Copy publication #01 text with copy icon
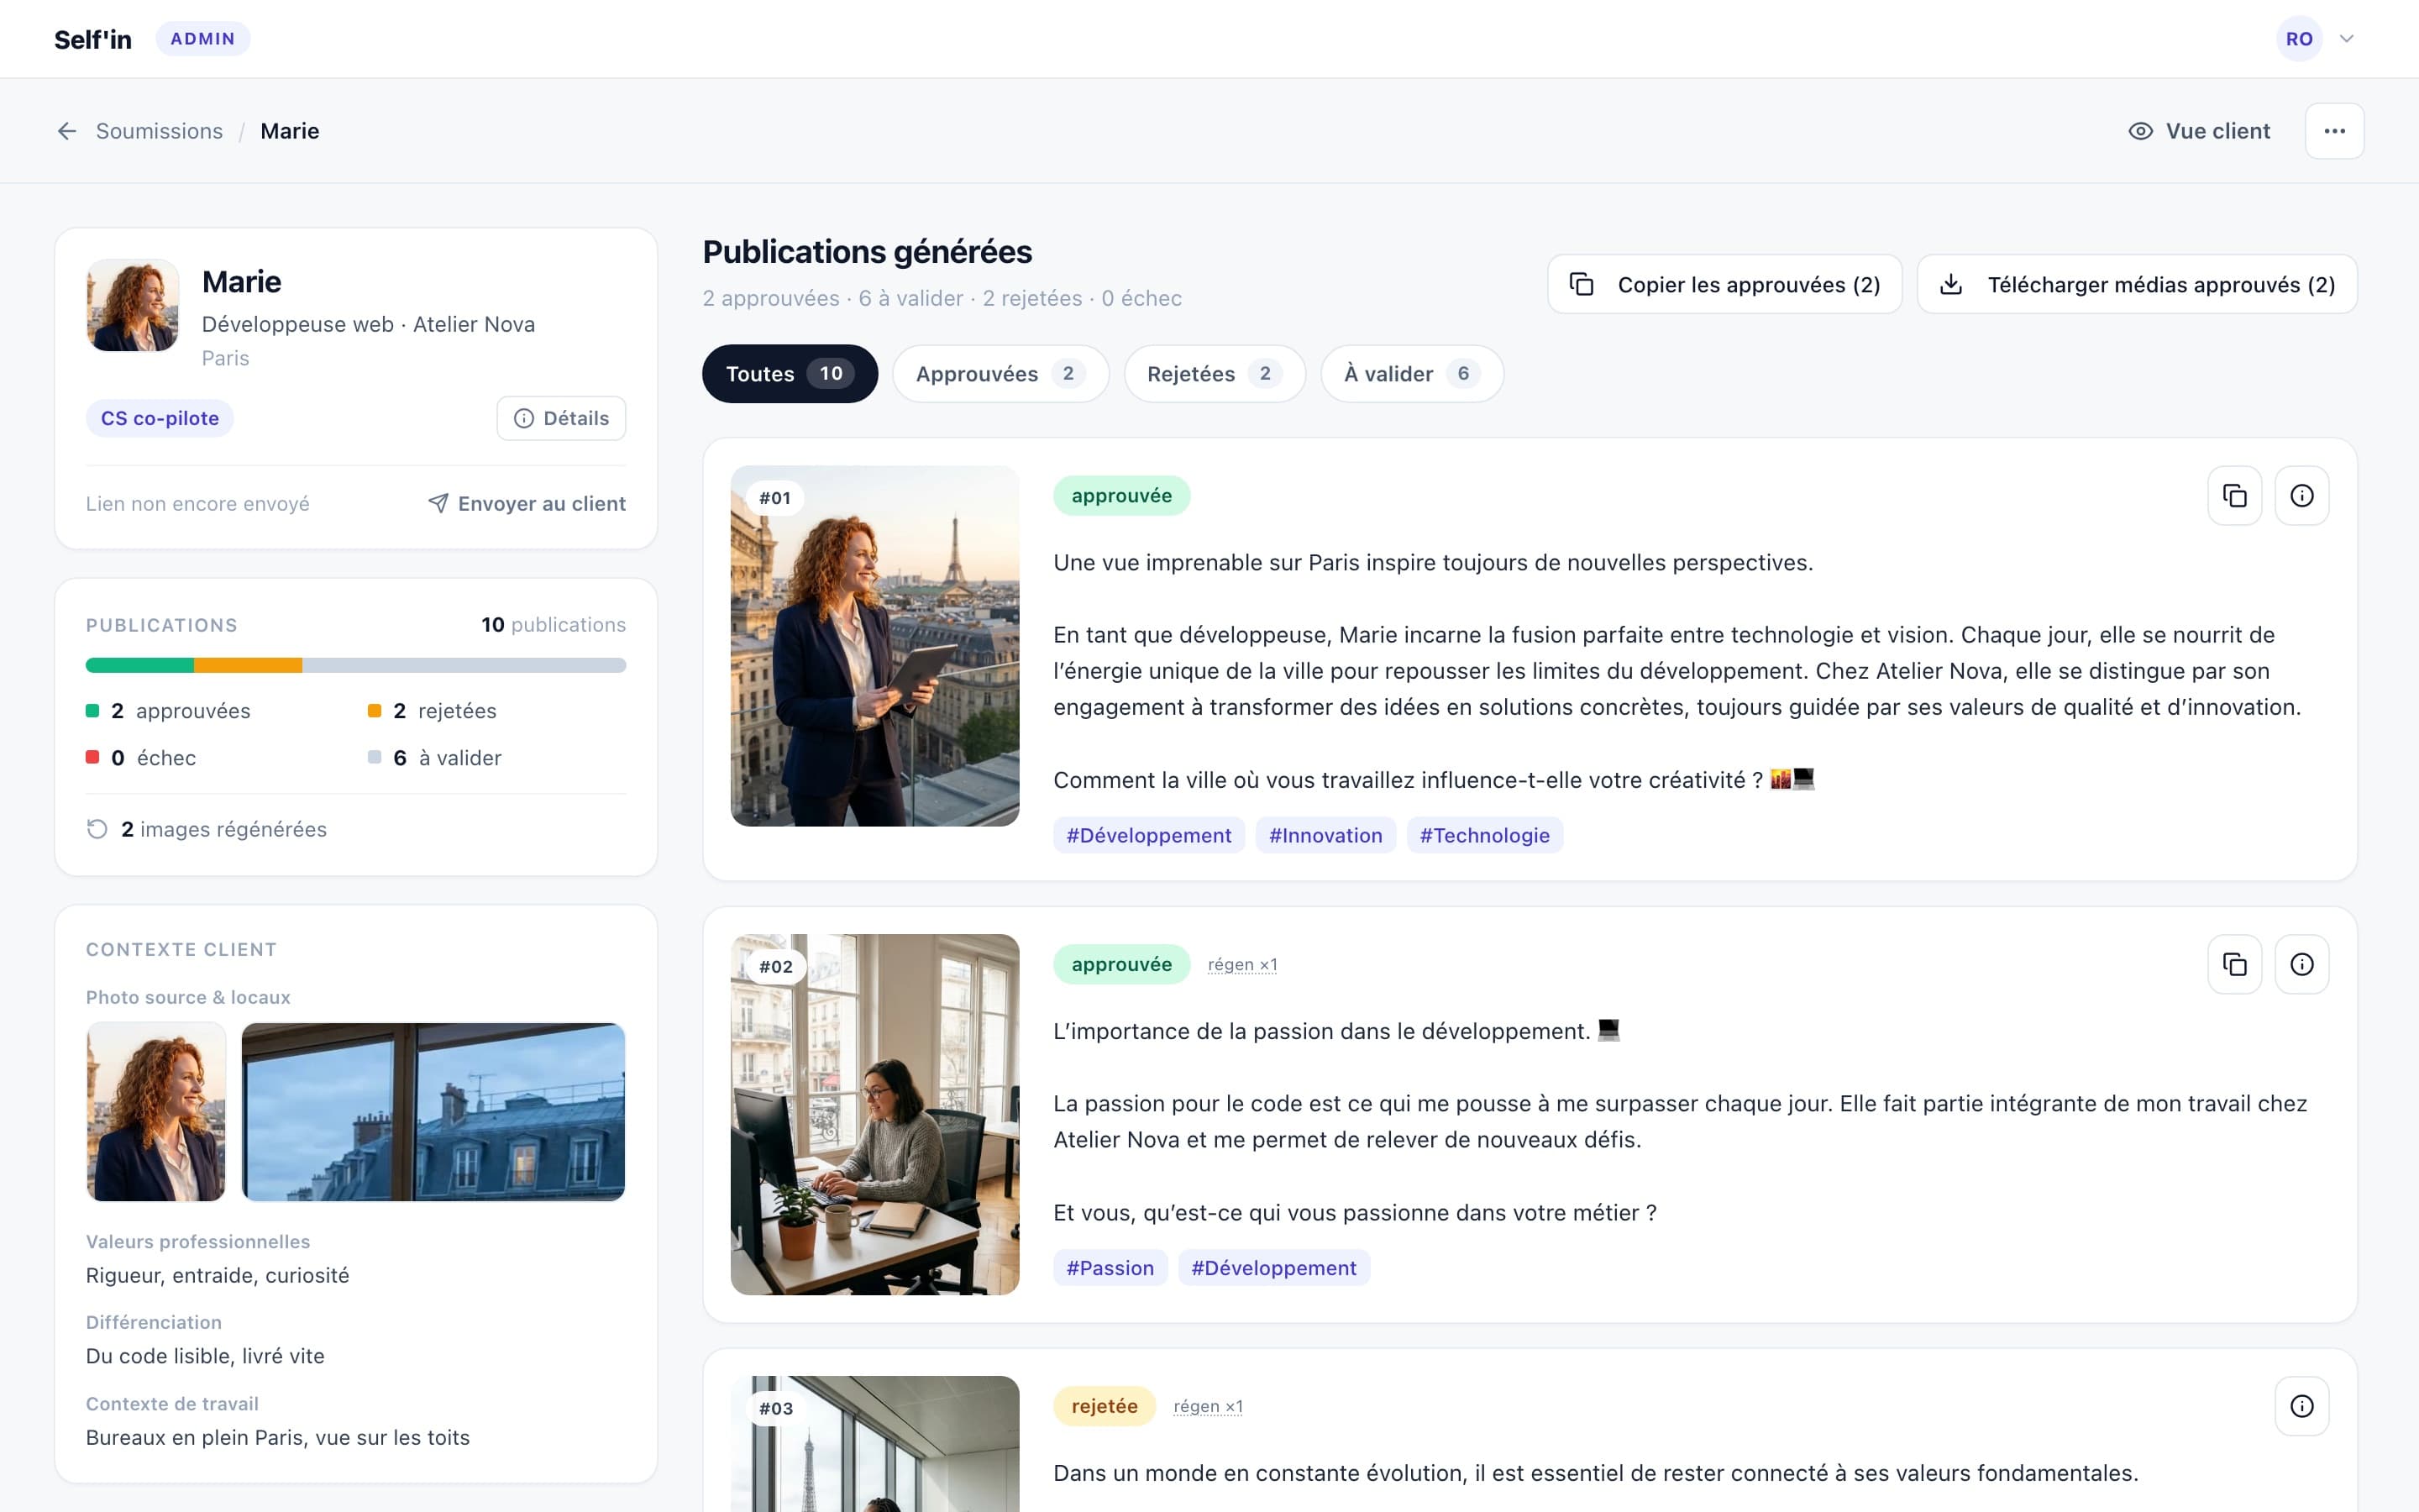The width and height of the screenshot is (2419, 1512). pos(2234,496)
